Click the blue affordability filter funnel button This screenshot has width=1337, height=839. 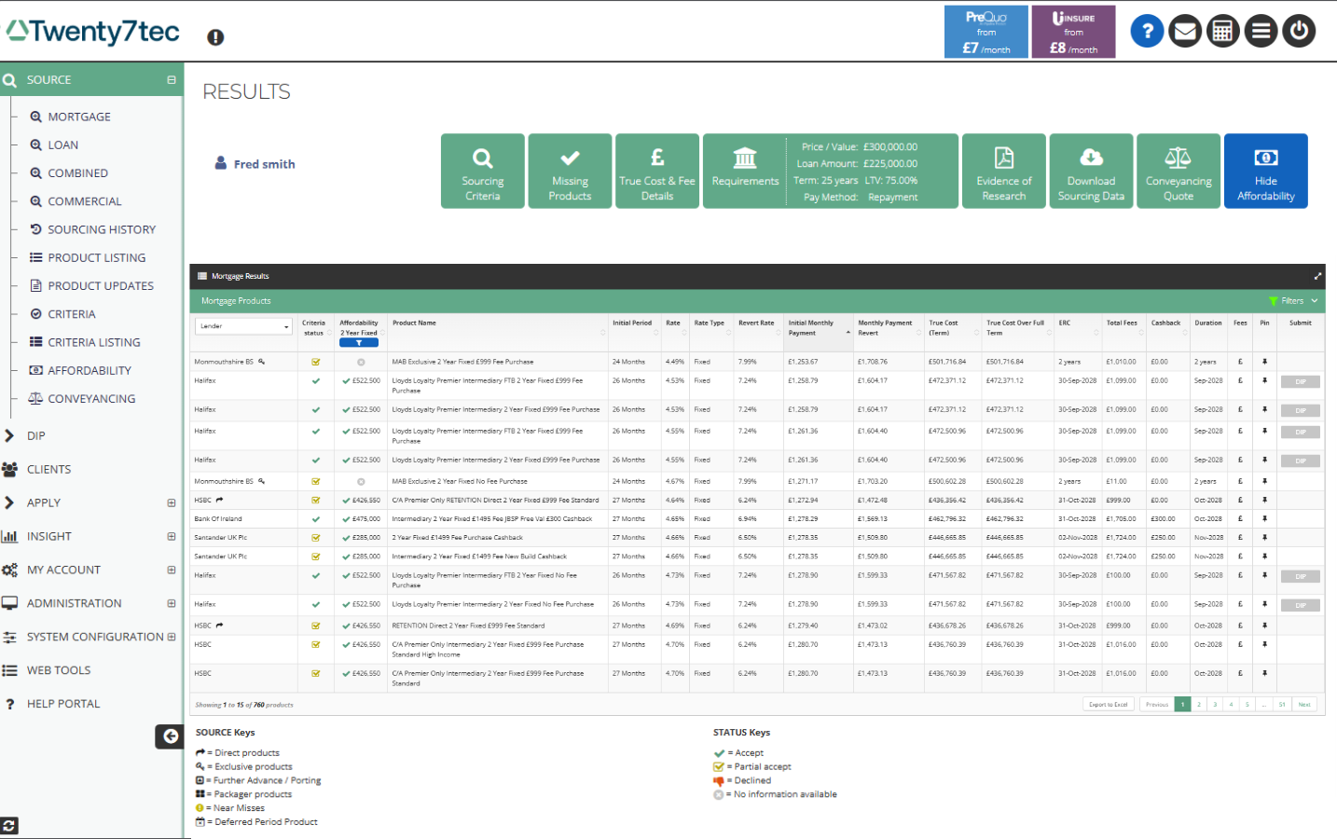pos(359,343)
